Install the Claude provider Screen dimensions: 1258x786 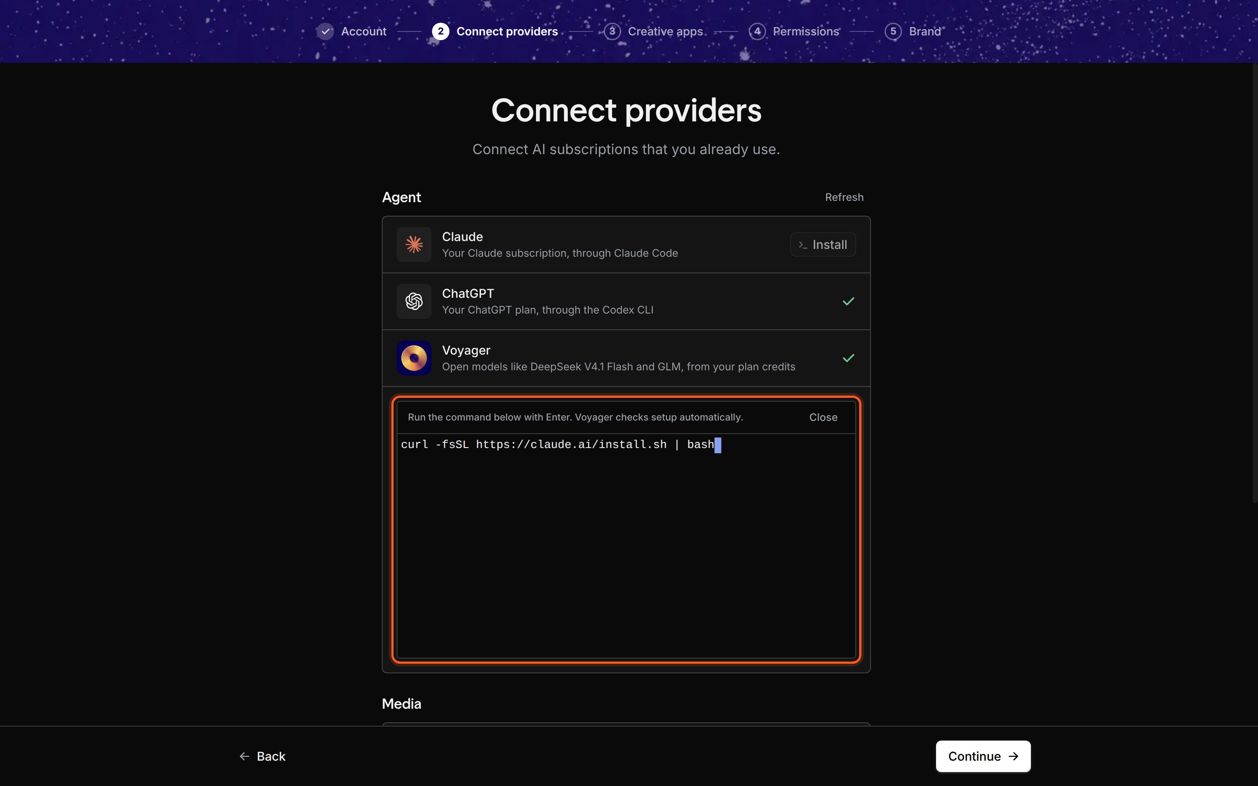point(823,245)
